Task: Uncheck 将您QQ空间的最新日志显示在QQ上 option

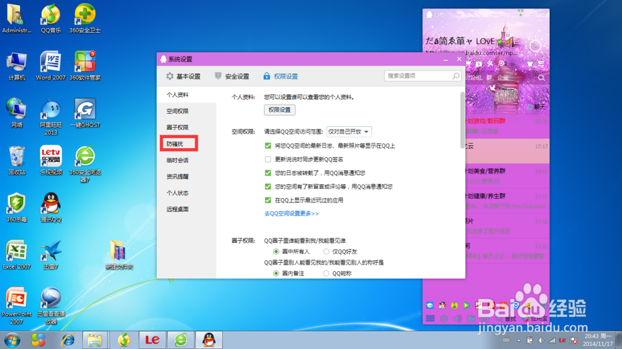Action: coord(268,146)
